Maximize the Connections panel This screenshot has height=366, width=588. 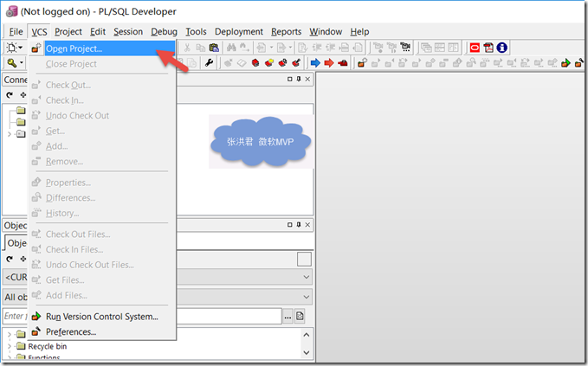(x=290, y=79)
